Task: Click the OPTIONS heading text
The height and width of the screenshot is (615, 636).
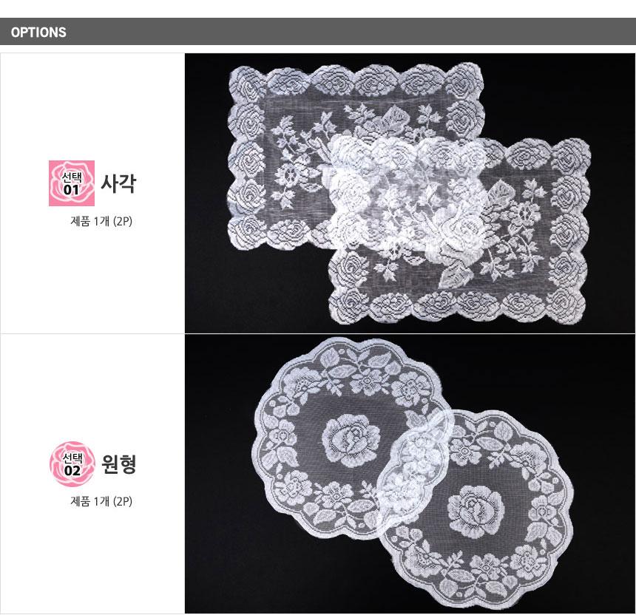Action: point(38,33)
